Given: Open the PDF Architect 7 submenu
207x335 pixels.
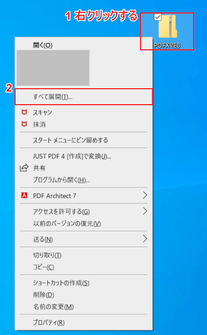Looking at the screenshot, I should (x=84, y=196).
